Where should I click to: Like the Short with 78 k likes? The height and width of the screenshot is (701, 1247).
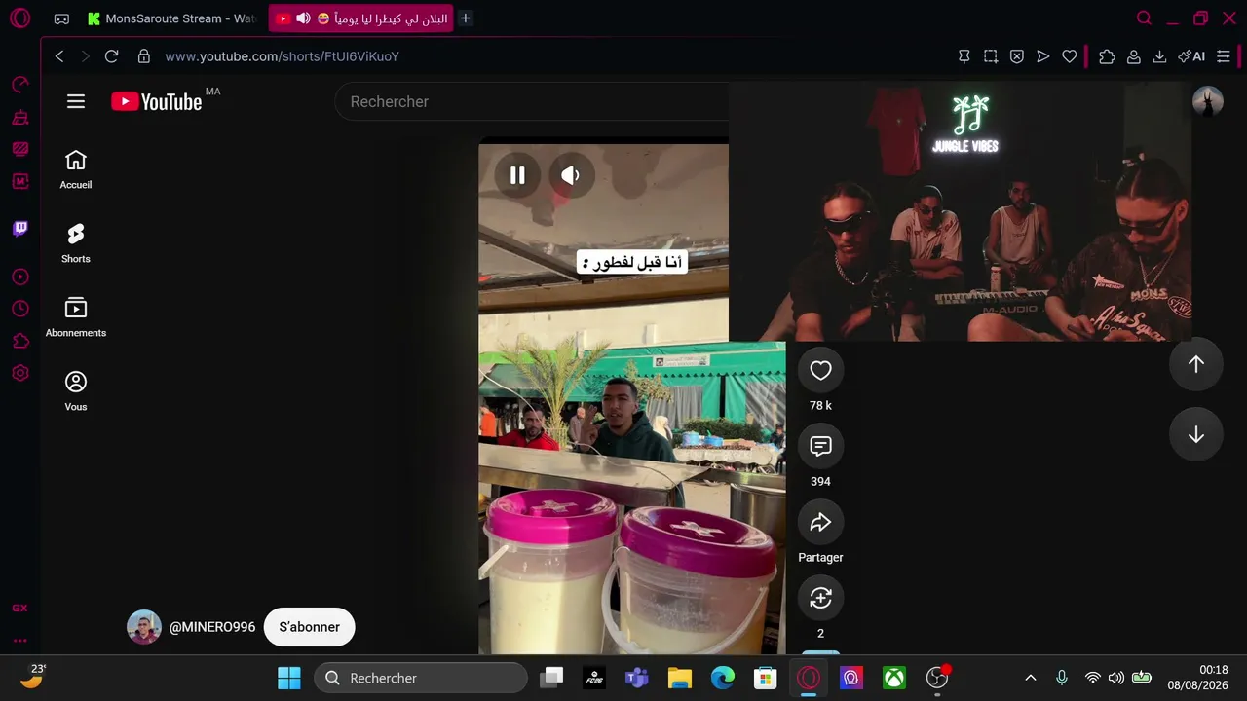tap(820, 370)
